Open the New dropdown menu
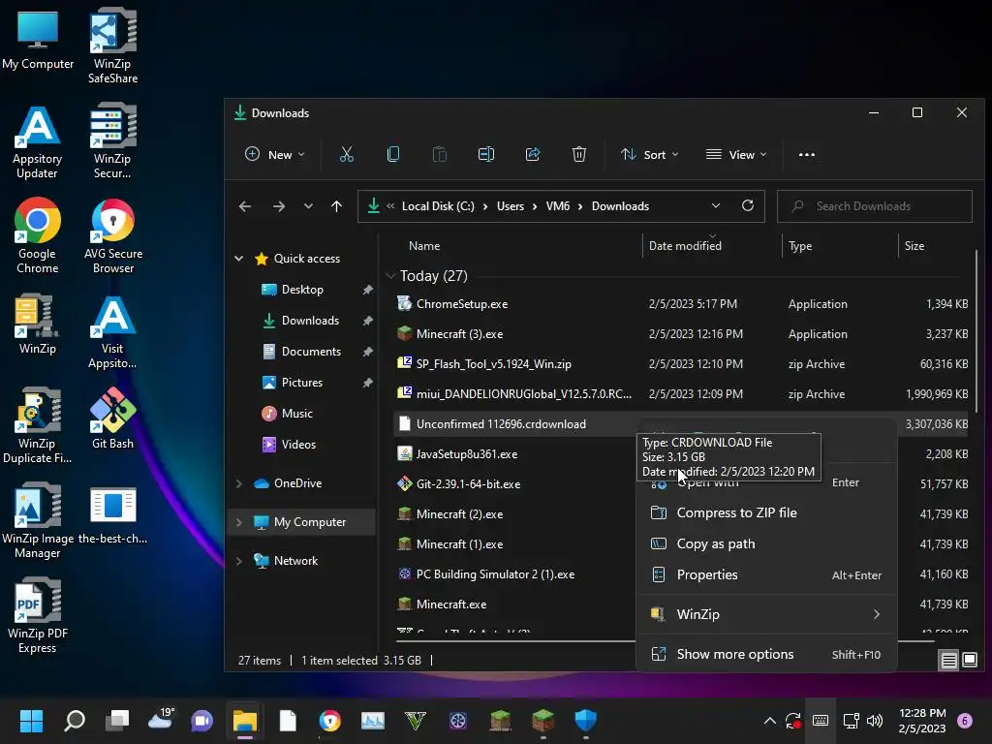The height and width of the screenshot is (744, 992). click(274, 154)
